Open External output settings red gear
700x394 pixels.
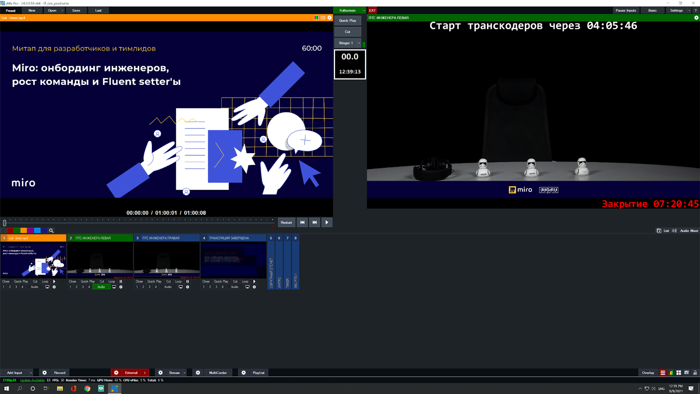pos(116,373)
